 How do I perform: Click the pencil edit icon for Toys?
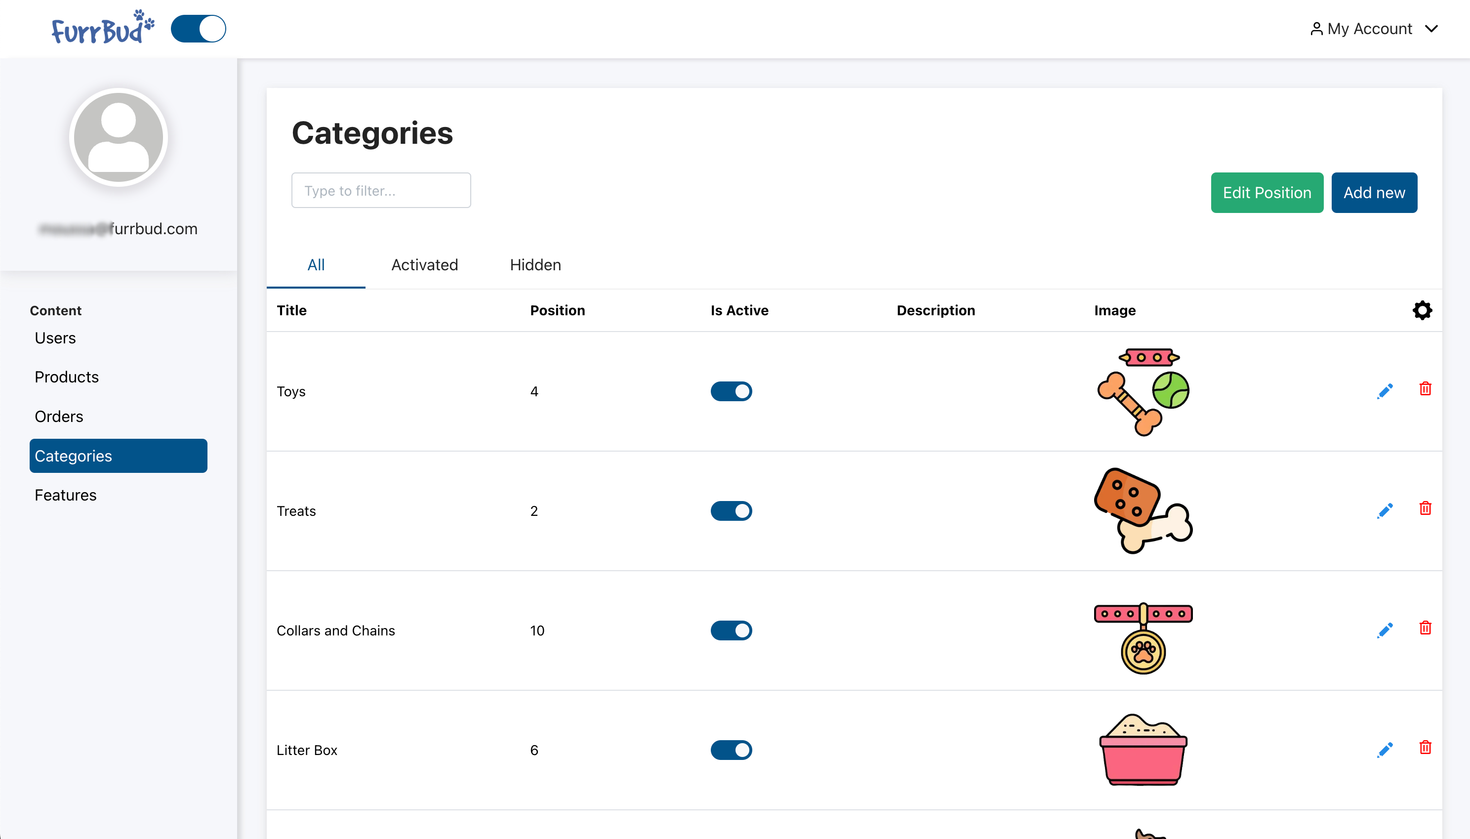pyautogui.click(x=1385, y=391)
